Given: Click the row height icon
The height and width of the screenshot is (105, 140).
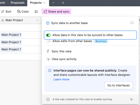Looking at the screenshot, I should (36, 11).
